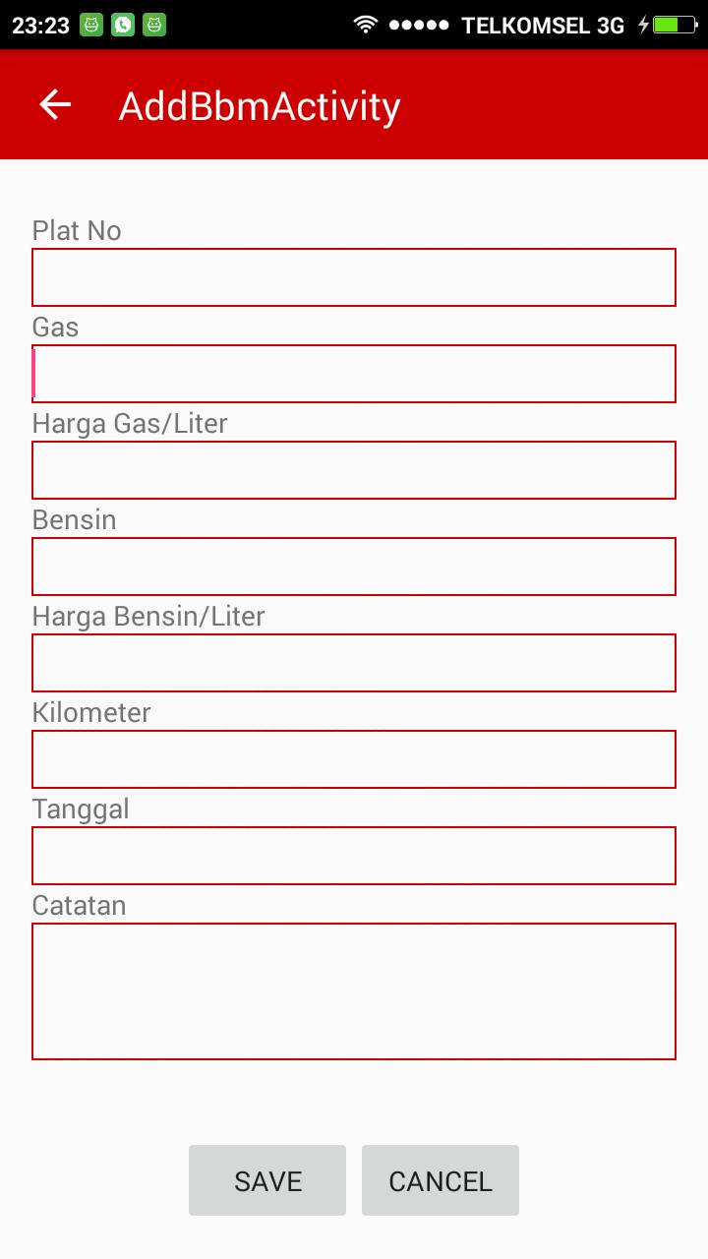Tap the notification icon left of WhatsApp
The width and height of the screenshot is (708, 1259).
pos(91,25)
